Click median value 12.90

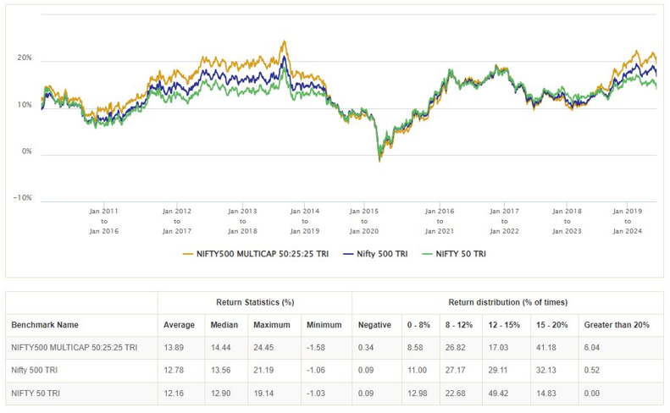point(220,394)
